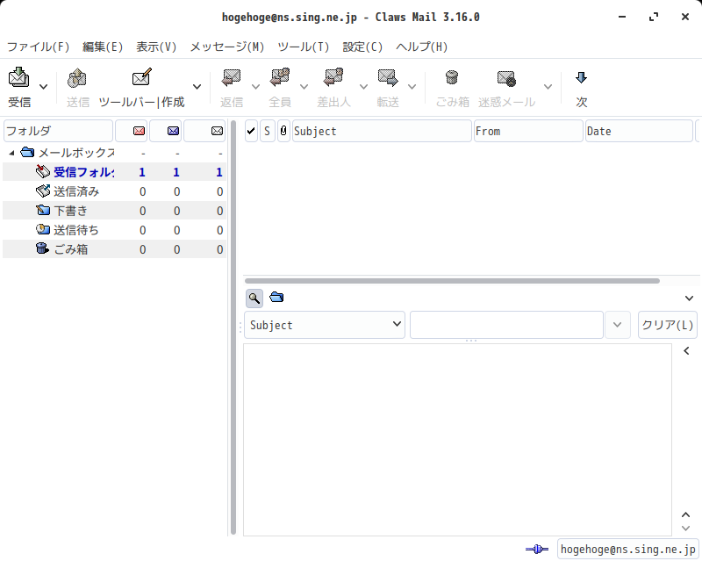Sort messages by Date column
Viewport: 702px width, 561px height.
[x=639, y=131]
